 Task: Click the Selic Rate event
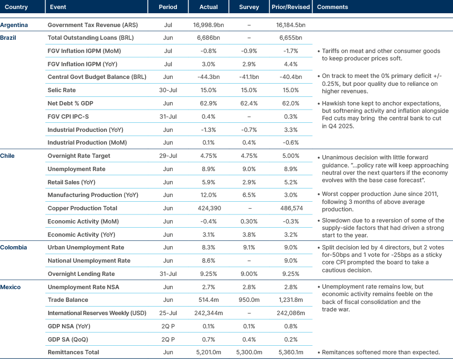[x=61, y=90]
